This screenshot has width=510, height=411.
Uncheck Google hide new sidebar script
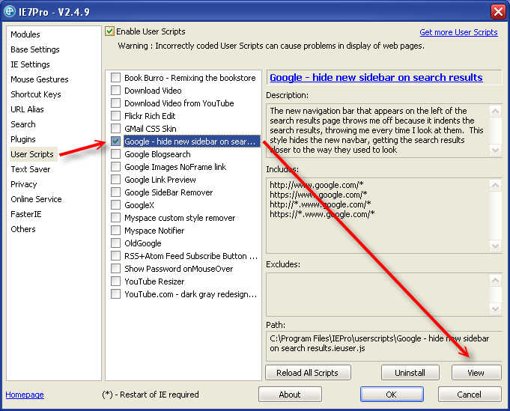(x=115, y=141)
